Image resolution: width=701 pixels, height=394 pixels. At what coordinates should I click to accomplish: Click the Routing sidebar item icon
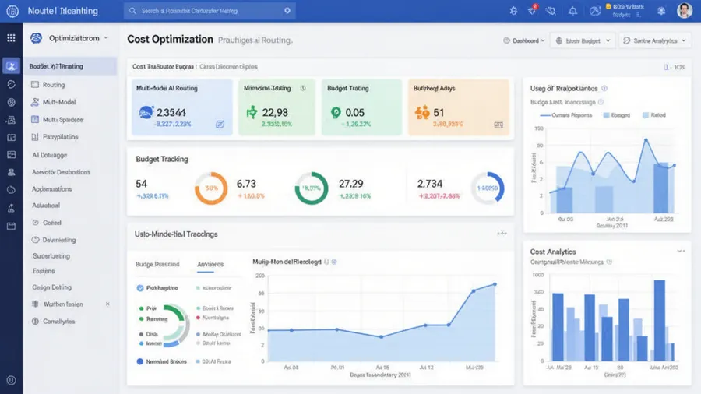[35, 84]
